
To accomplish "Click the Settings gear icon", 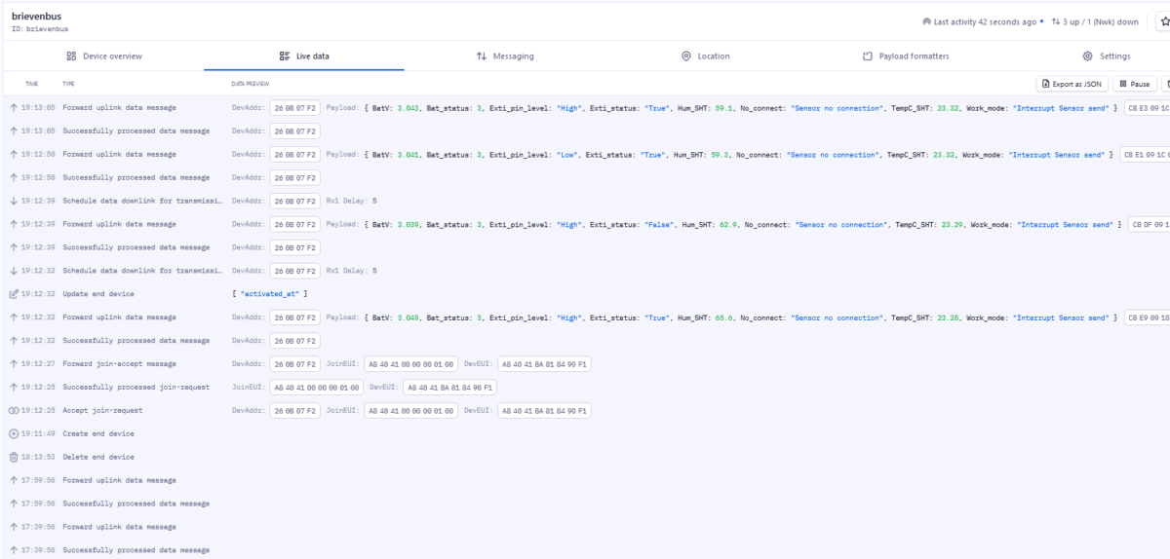I will (1088, 56).
